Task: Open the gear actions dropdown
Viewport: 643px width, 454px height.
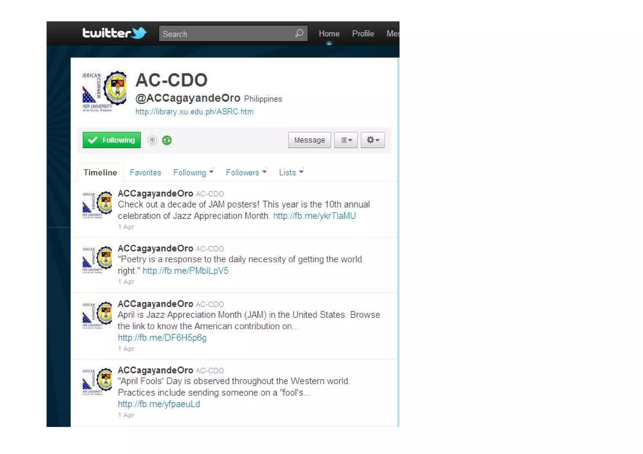Action: [x=373, y=140]
